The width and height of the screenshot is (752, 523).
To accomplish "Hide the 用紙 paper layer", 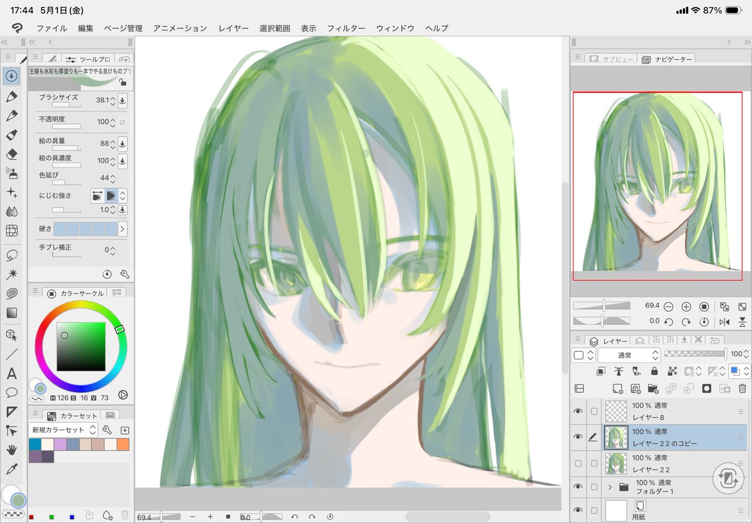I will click(x=578, y=509).
